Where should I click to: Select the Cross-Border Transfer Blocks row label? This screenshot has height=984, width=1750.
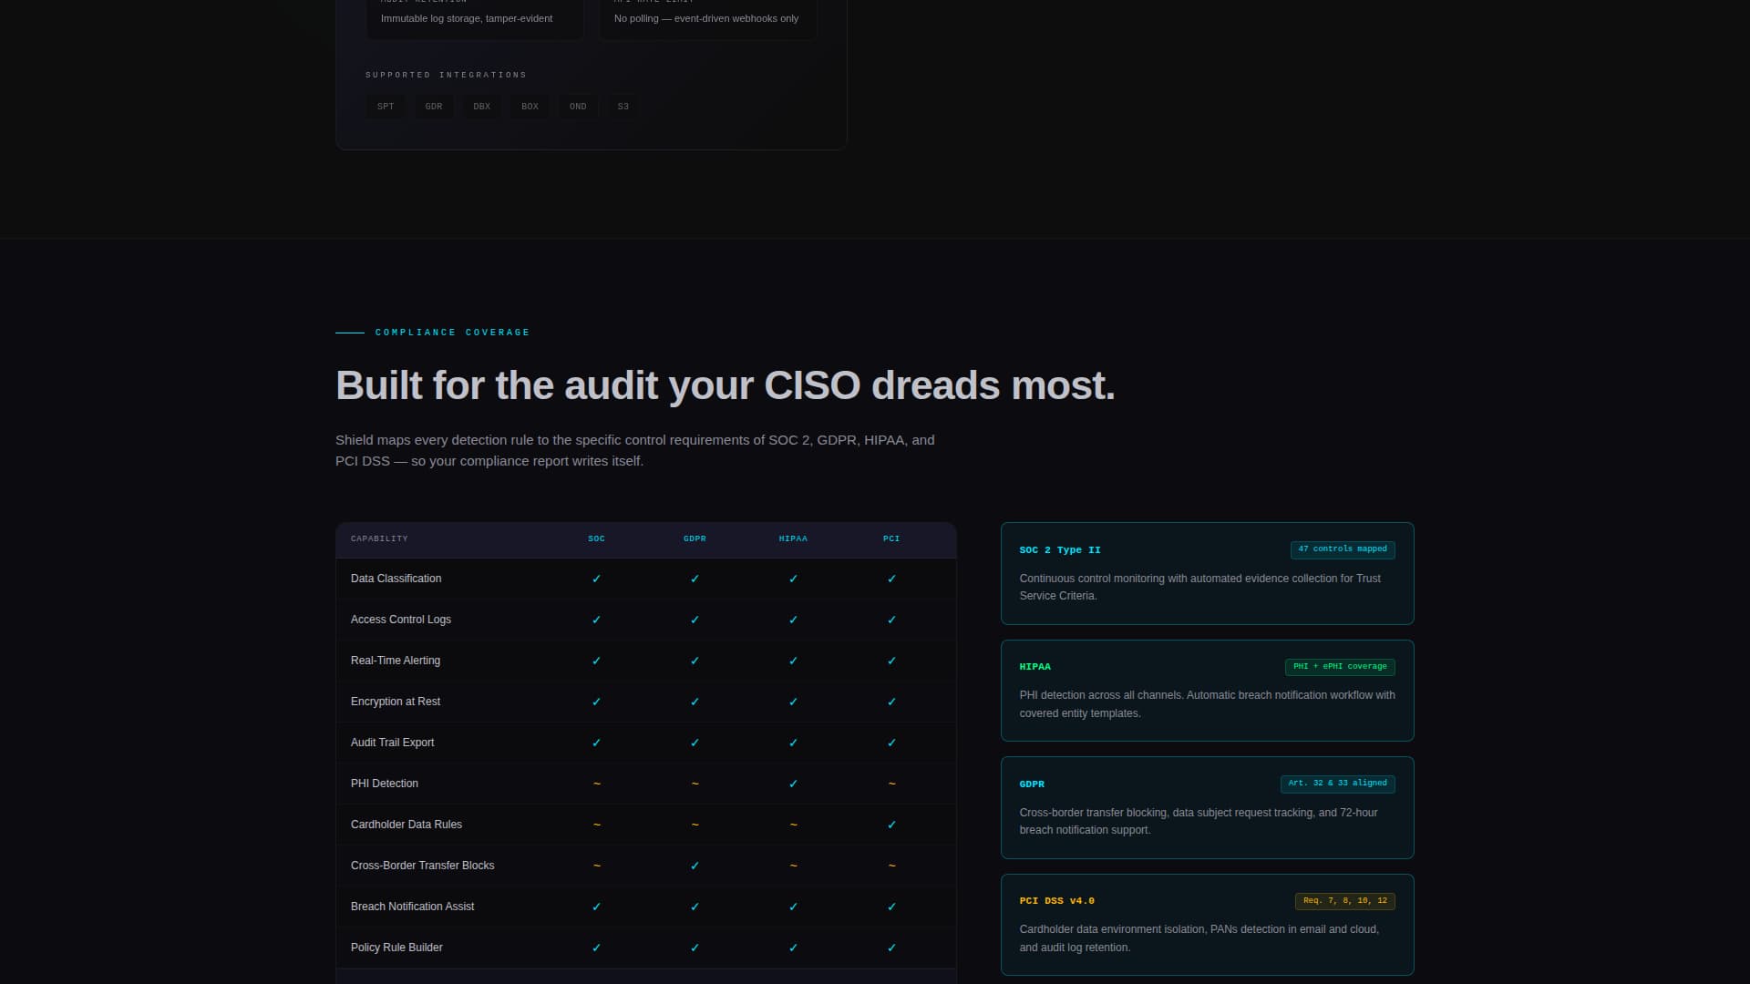coord(422,866)
